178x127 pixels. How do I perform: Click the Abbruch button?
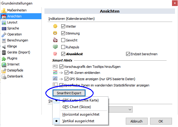coord(137,121)
